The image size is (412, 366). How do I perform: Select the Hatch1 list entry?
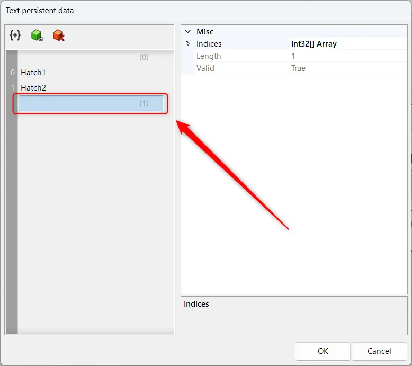point(33,73)
